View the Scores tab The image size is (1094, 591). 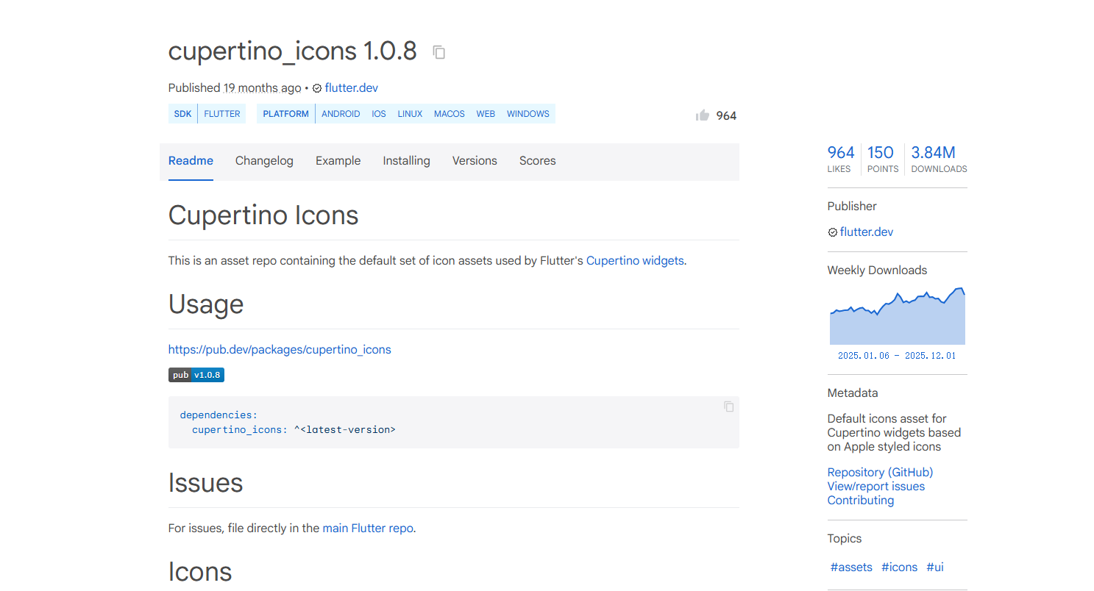pyautogui.click(x=537, y=161)
